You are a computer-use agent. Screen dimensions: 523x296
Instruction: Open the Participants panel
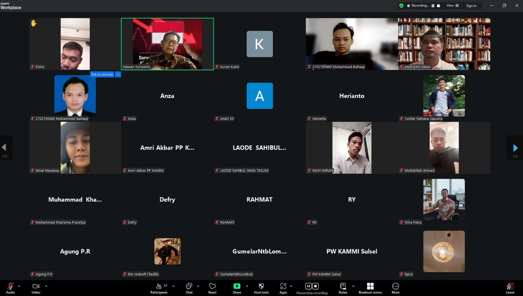[159, 288]
